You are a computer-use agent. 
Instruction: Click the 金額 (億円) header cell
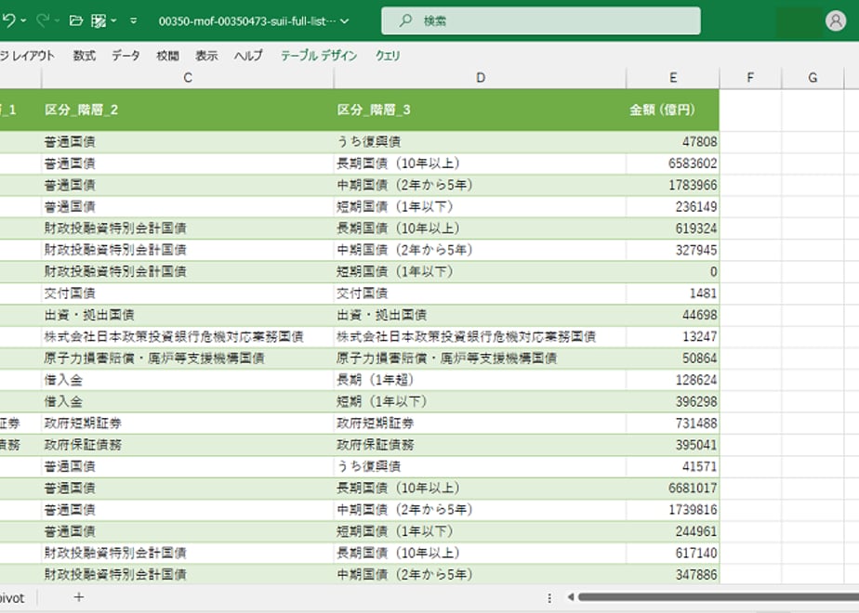click(x=673, y=110)
